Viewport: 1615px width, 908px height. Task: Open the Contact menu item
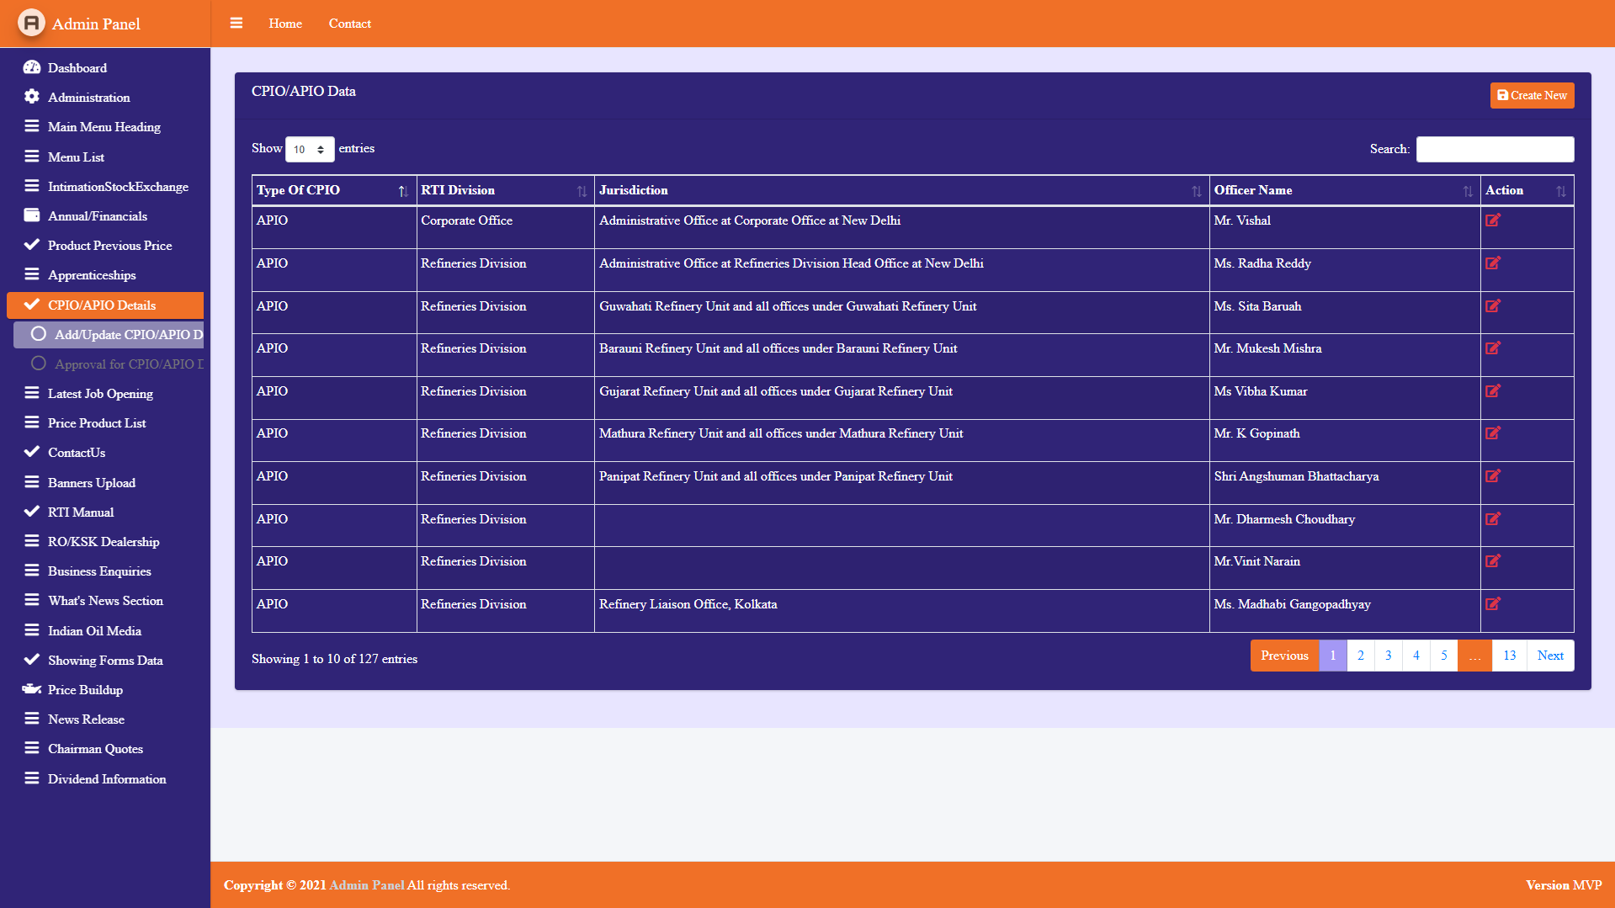[x=349, y=23]
